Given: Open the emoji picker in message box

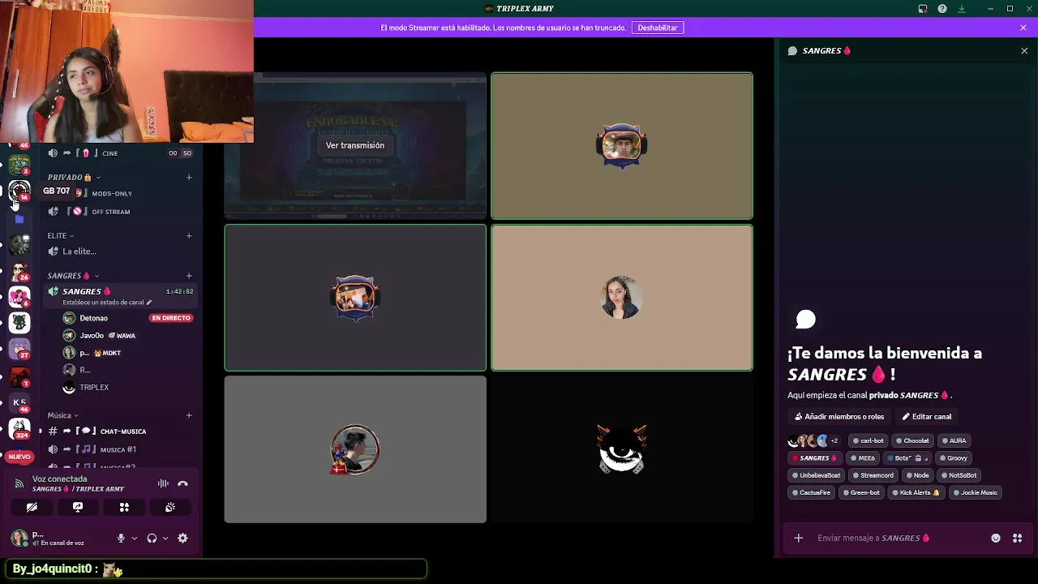Looking at the screenshot, I should click(x=996, y=538).
